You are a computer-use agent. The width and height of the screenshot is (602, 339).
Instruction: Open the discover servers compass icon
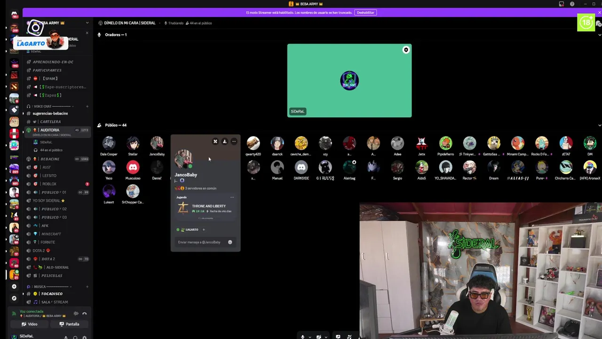[x=14, y=298]
